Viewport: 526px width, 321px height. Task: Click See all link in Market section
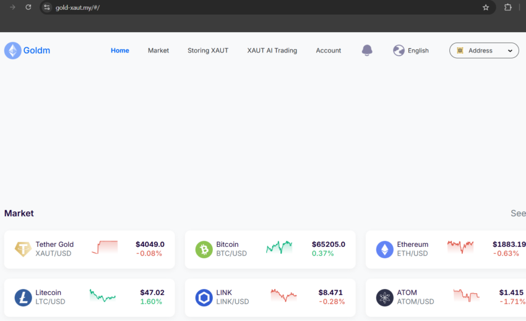click(x=519, y=213)
